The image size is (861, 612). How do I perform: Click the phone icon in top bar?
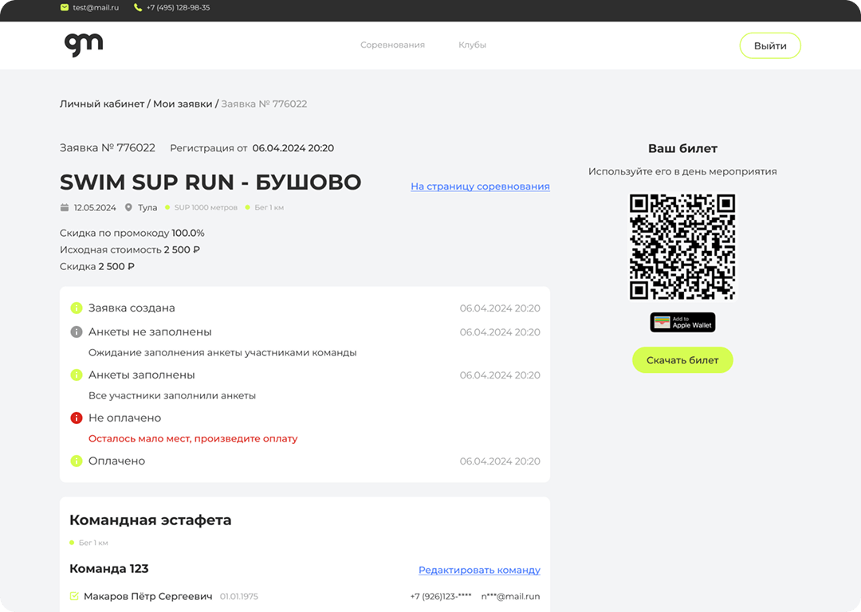[x=138, y=8]
